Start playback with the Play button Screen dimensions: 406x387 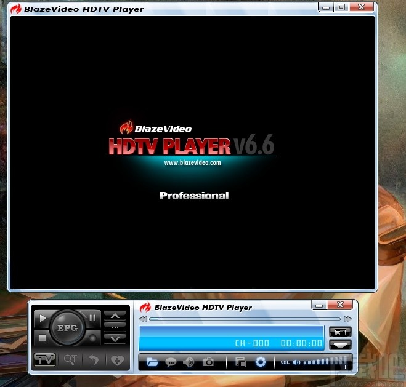43,318
